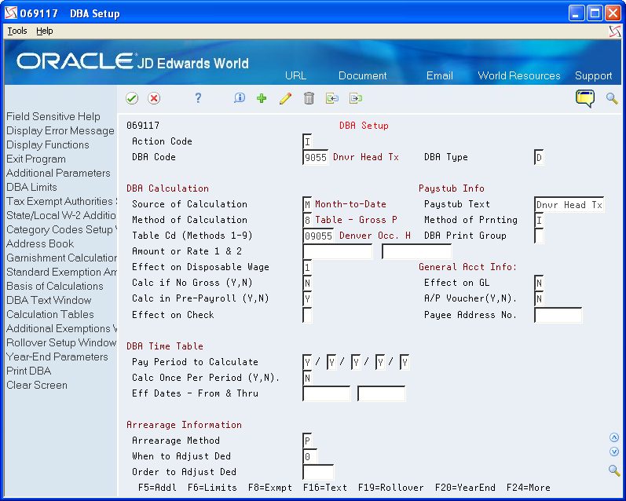Click Calc Once Per Period field
The height and width of the screenshot is (501, 626).
coord(307,378)
